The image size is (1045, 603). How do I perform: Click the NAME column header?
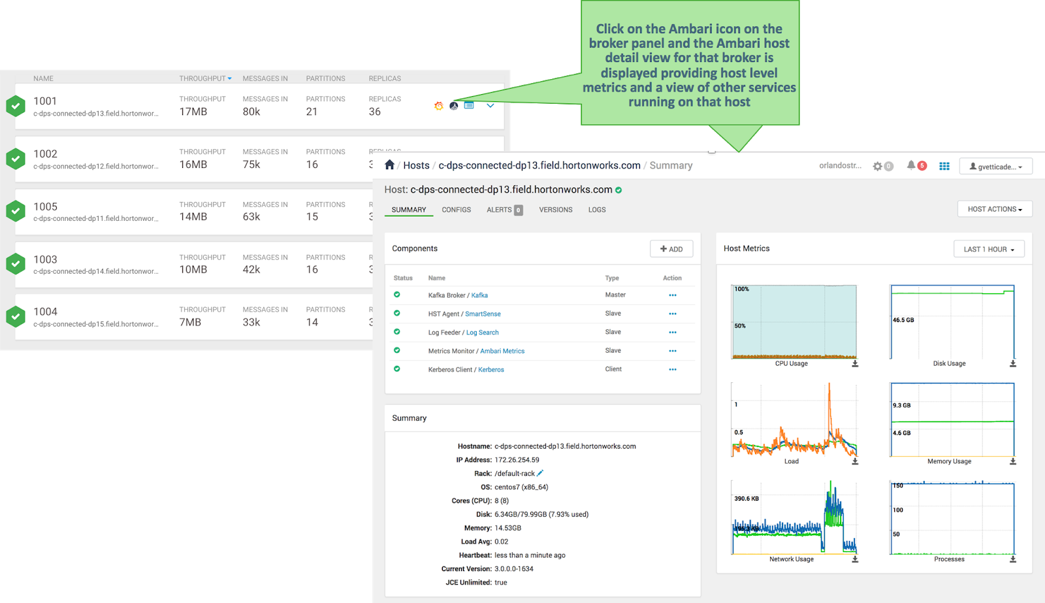44,78
